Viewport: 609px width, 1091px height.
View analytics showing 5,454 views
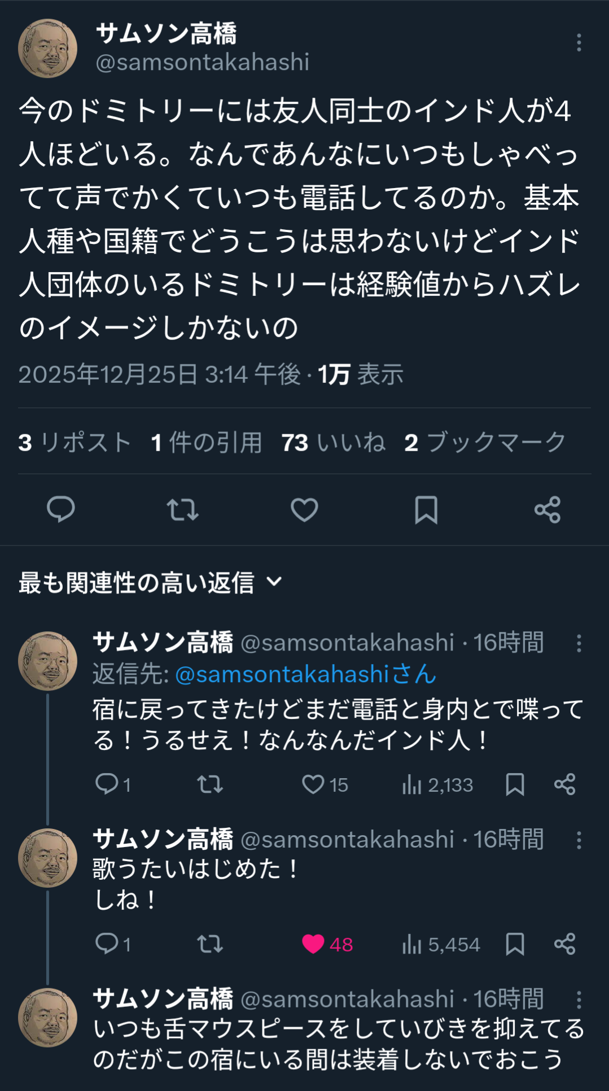coord(441,944)
